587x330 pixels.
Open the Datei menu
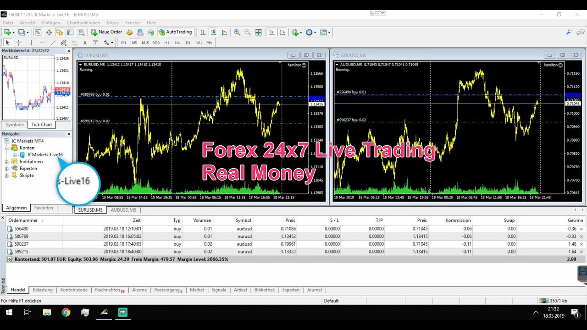pos(8,22)
